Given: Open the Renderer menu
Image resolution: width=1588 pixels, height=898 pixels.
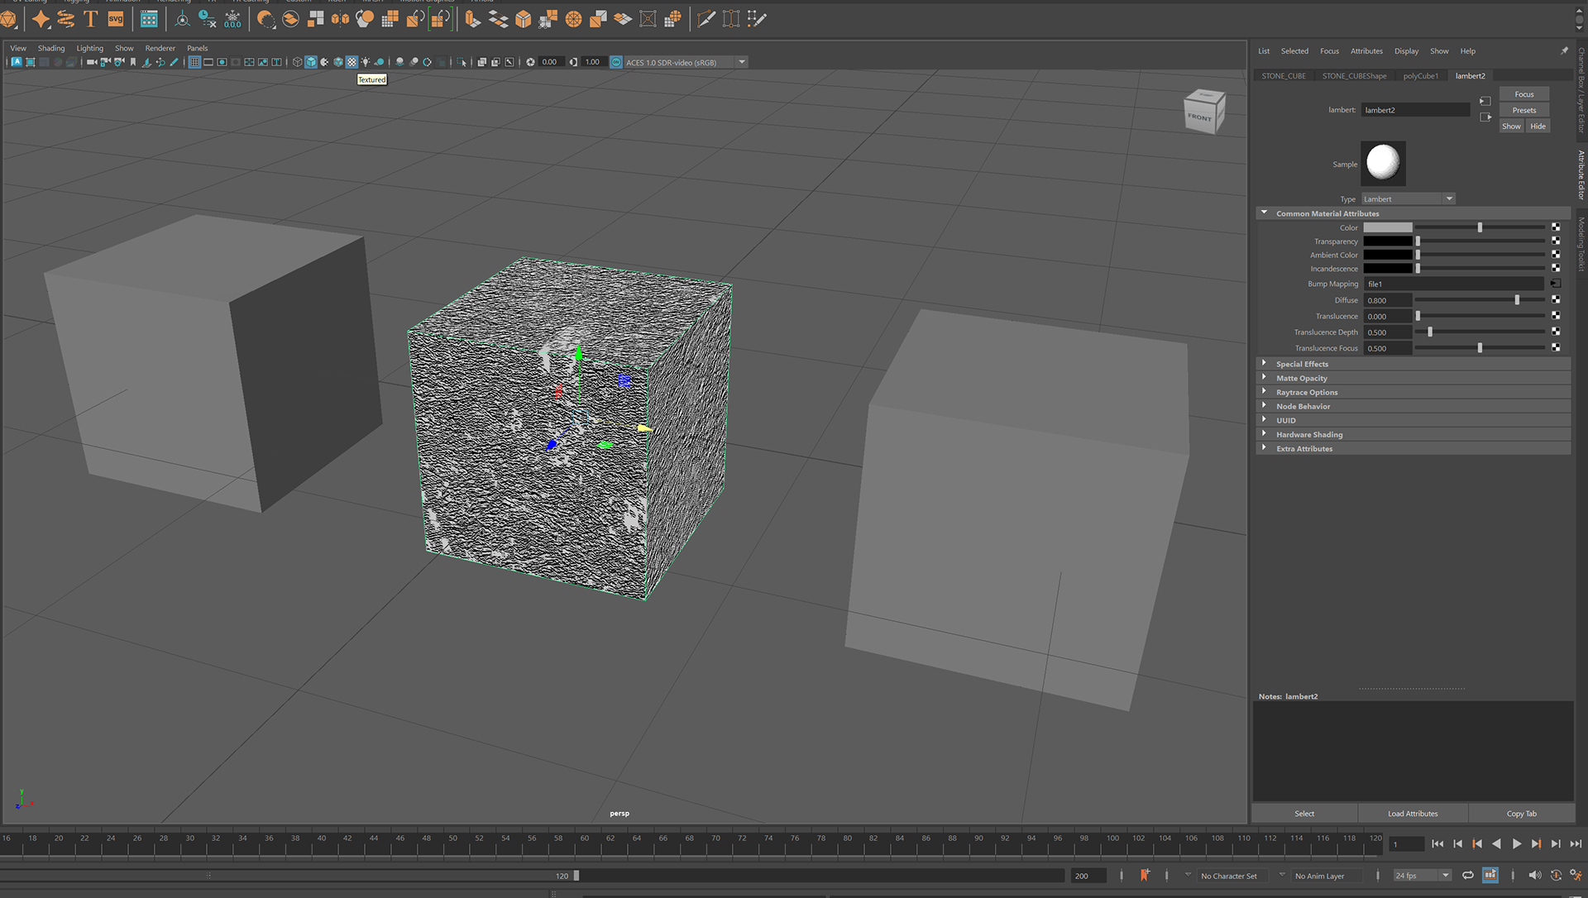Looking at the screenshot, I should [160, 48].
